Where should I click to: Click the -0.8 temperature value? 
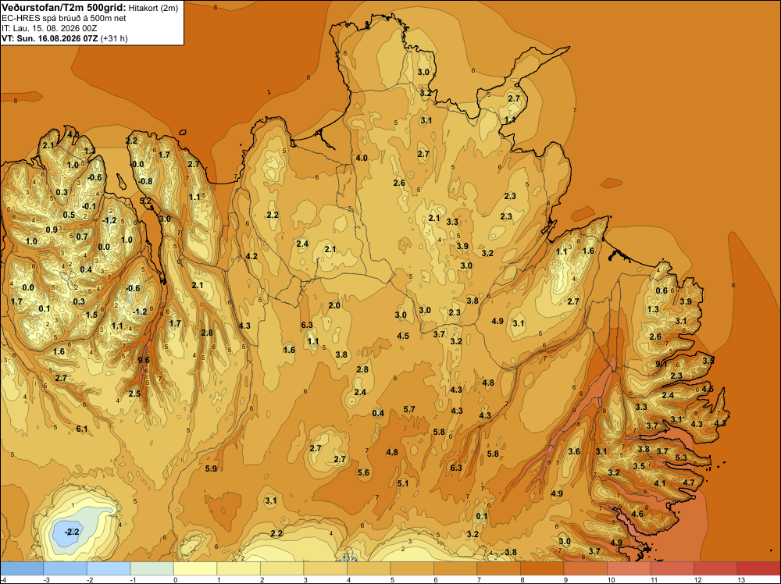[x=145, y=181]
